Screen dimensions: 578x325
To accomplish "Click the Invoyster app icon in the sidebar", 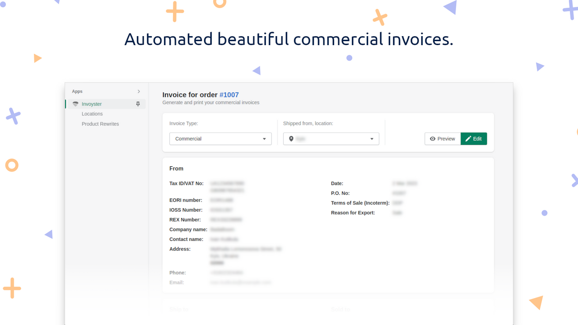I will click(x=75, y=104).
